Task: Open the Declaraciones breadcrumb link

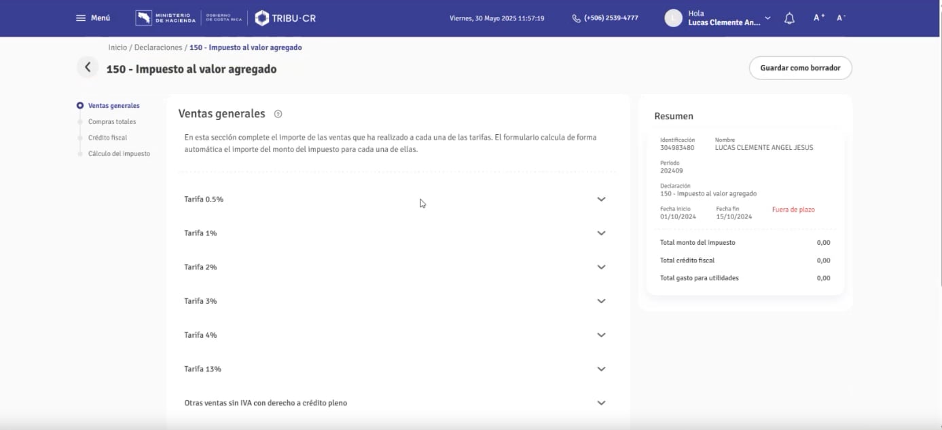Action: (160, 47)
